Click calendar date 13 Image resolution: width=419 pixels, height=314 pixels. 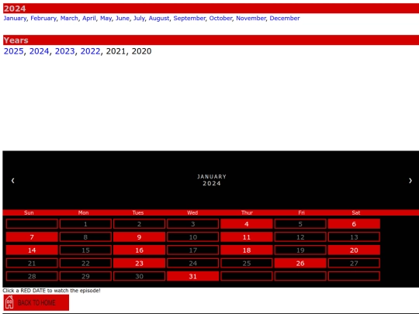pos(354,236)
